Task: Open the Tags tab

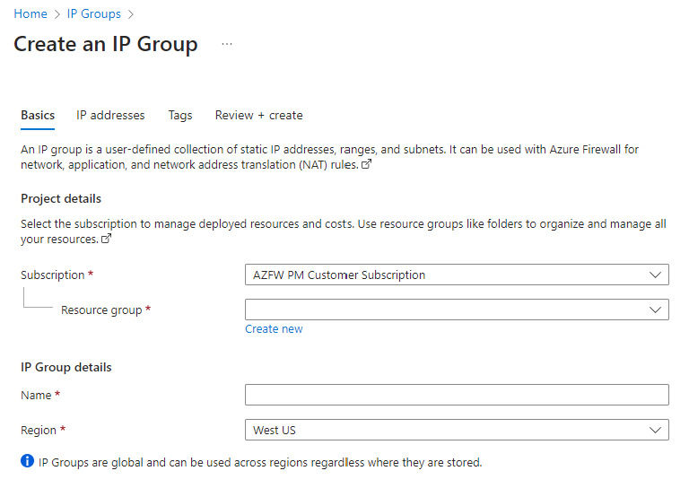Action: click(x=180, y=115)
